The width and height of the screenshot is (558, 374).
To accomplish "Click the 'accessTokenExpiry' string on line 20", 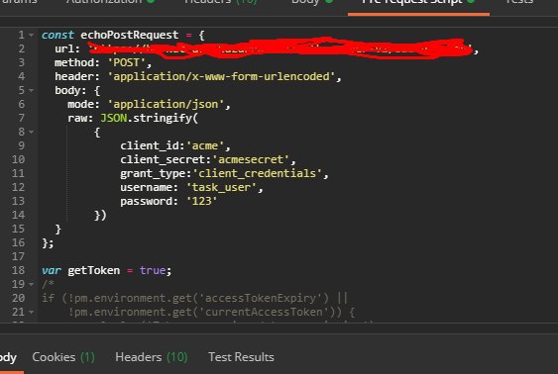I will point(261,298).
